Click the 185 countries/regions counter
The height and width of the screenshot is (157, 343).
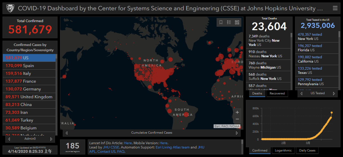point(73,147)
